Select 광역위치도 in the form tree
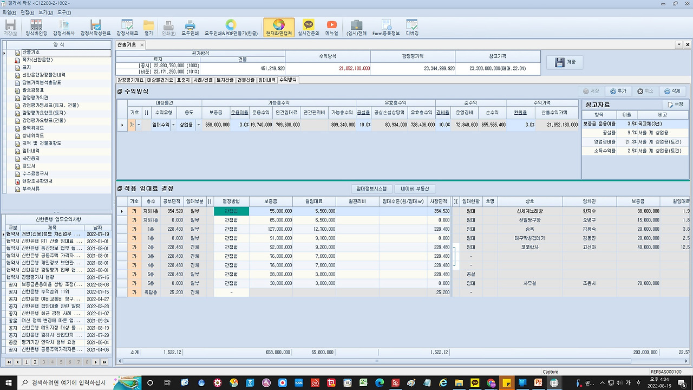 33,128
